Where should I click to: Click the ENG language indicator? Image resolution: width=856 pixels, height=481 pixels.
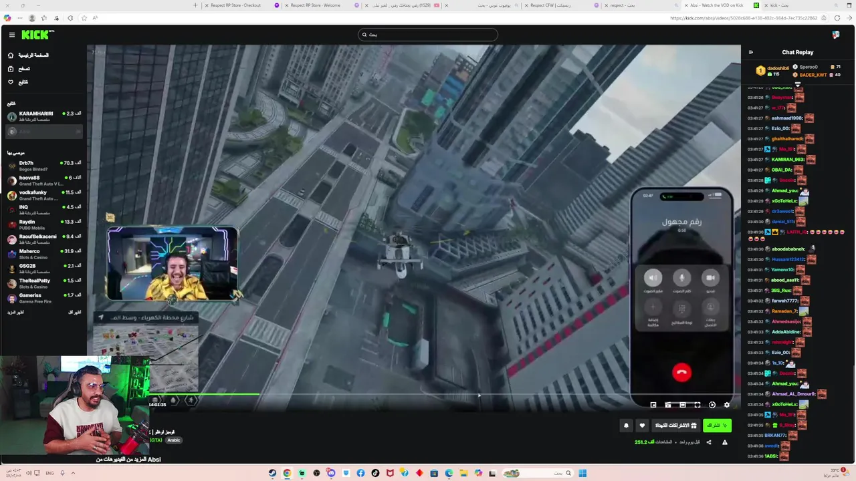click(x=49, y=473)
